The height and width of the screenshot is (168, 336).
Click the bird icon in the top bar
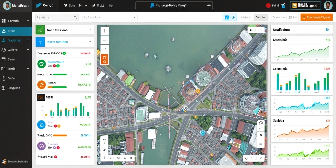point(94,6)
